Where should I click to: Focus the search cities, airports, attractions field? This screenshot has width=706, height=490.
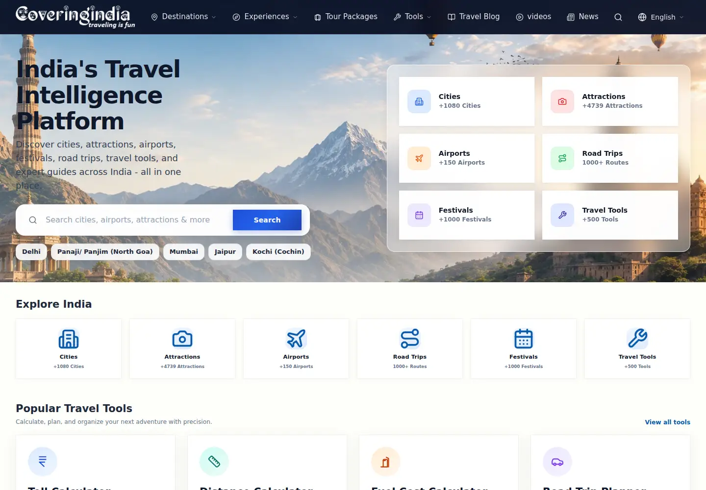127,220
